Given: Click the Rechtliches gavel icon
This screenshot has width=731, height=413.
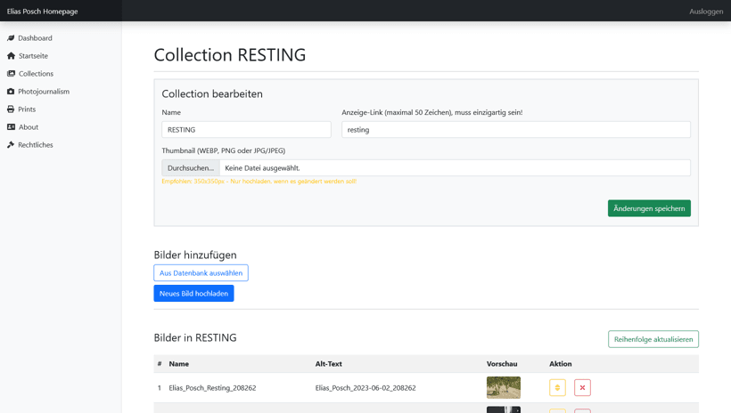Looking at the screenshot, I should coord(11,145).
